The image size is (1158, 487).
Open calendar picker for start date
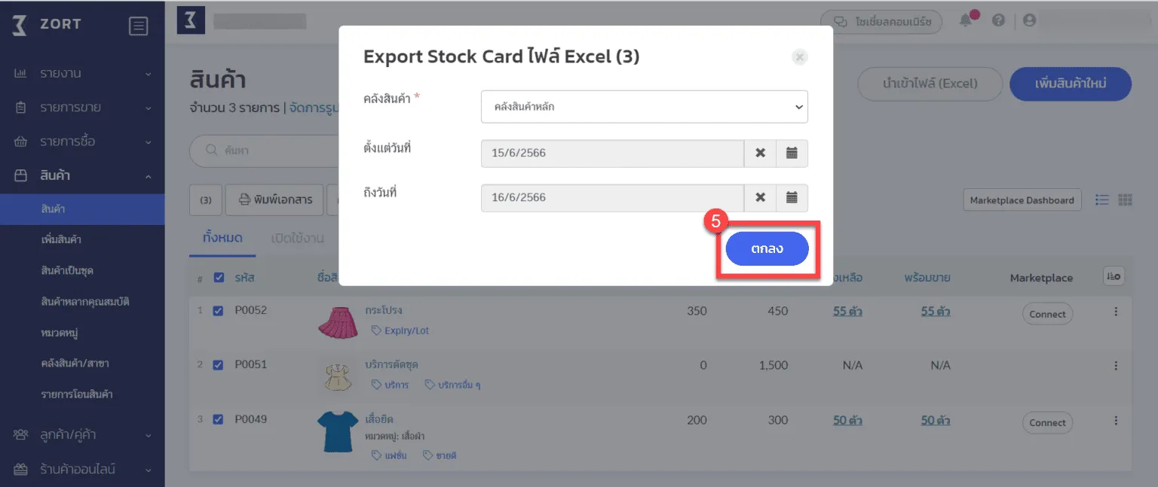tap(792, 154)
